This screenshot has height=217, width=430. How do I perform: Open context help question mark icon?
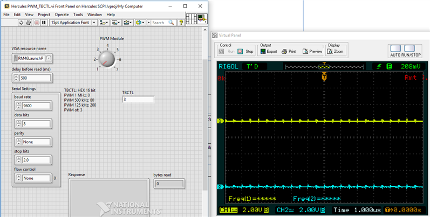pos(181,23)
